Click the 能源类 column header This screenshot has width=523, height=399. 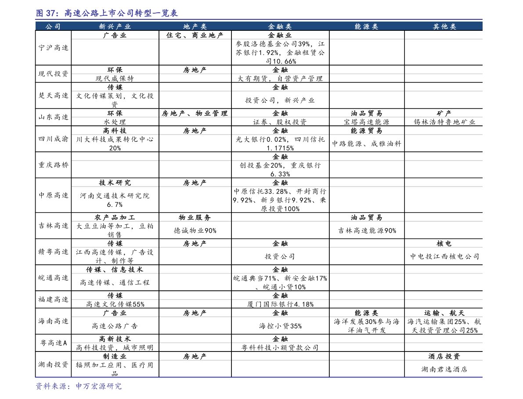pyautogui.click(x=366, y=26)
